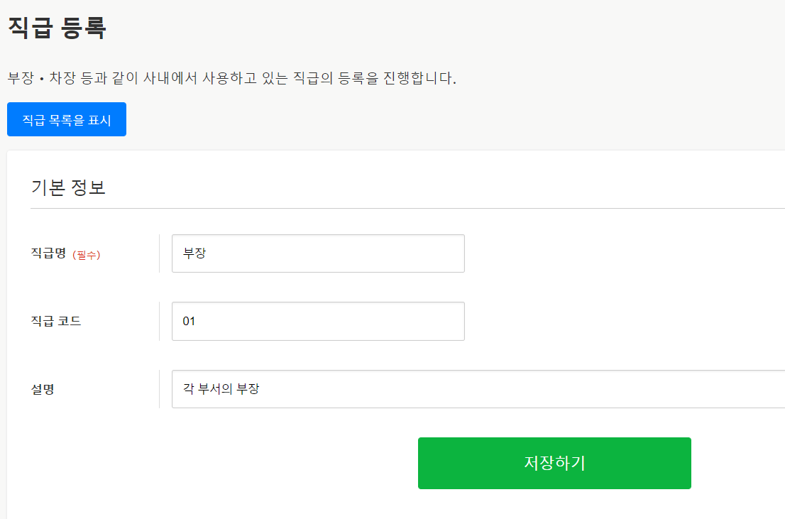Image resolution: width=785 pixels, height=519 pixels.
Task: Click the 각 부서의 부장 description text
Action: (221, 389)
